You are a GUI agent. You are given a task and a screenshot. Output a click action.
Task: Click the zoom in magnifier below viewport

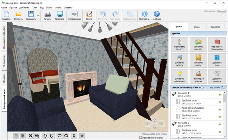pyautogui.click(x=38, y=136)
